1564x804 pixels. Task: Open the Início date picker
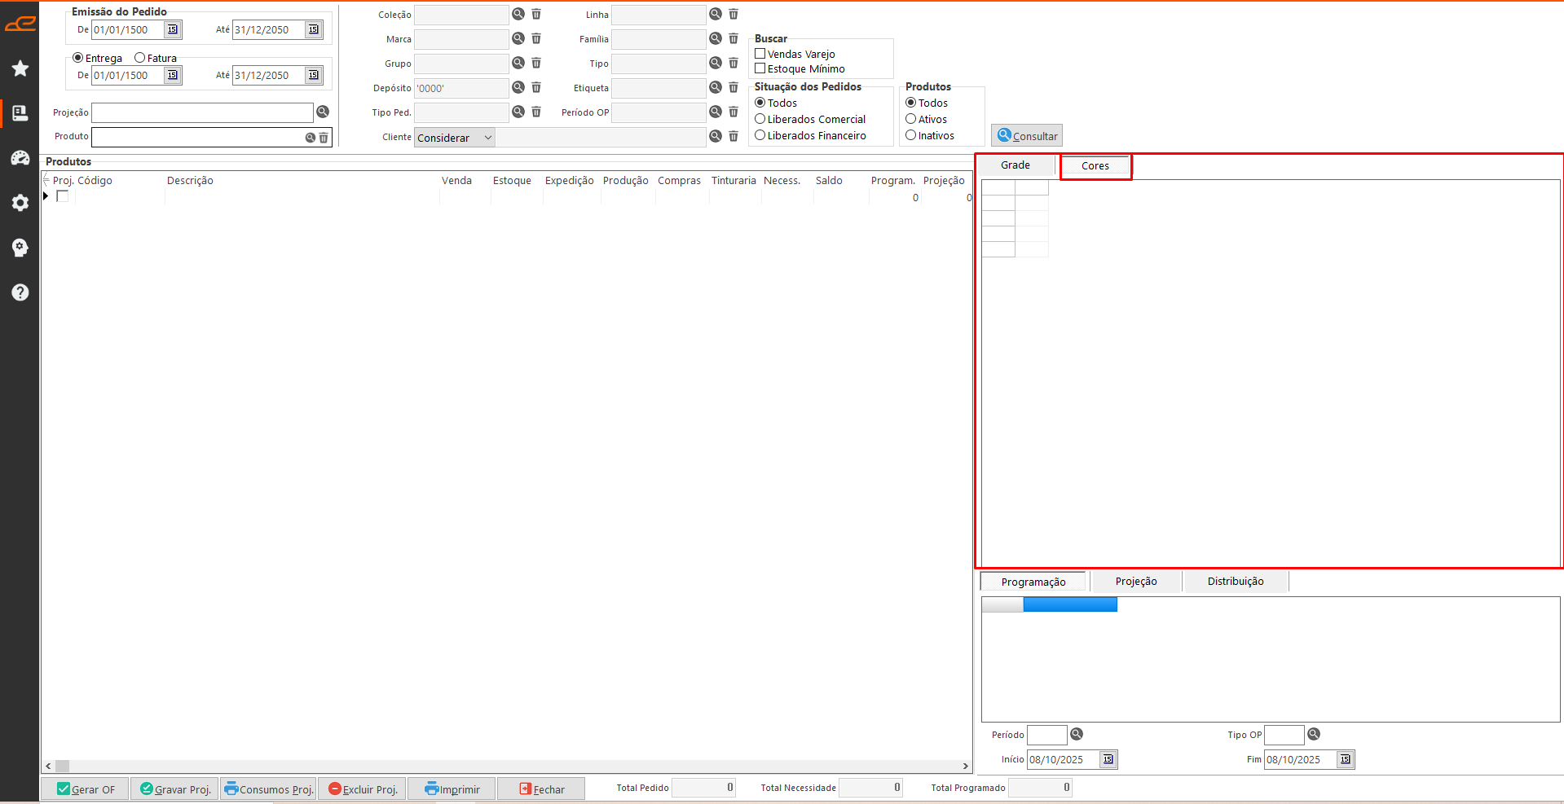pyautogui.click(x=1108, y=759)
